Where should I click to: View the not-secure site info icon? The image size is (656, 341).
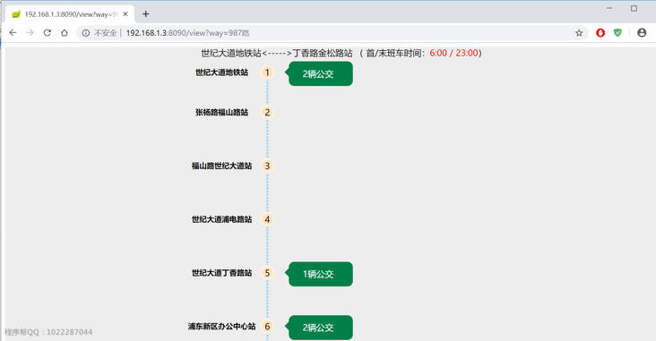pos(86,33)
